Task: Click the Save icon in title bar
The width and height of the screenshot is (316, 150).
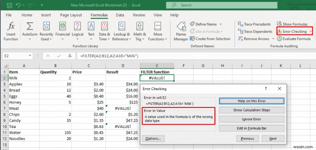Action: tap(9, 6)
